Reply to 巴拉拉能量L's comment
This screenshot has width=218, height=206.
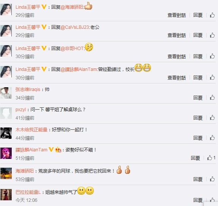click(198, 200)
